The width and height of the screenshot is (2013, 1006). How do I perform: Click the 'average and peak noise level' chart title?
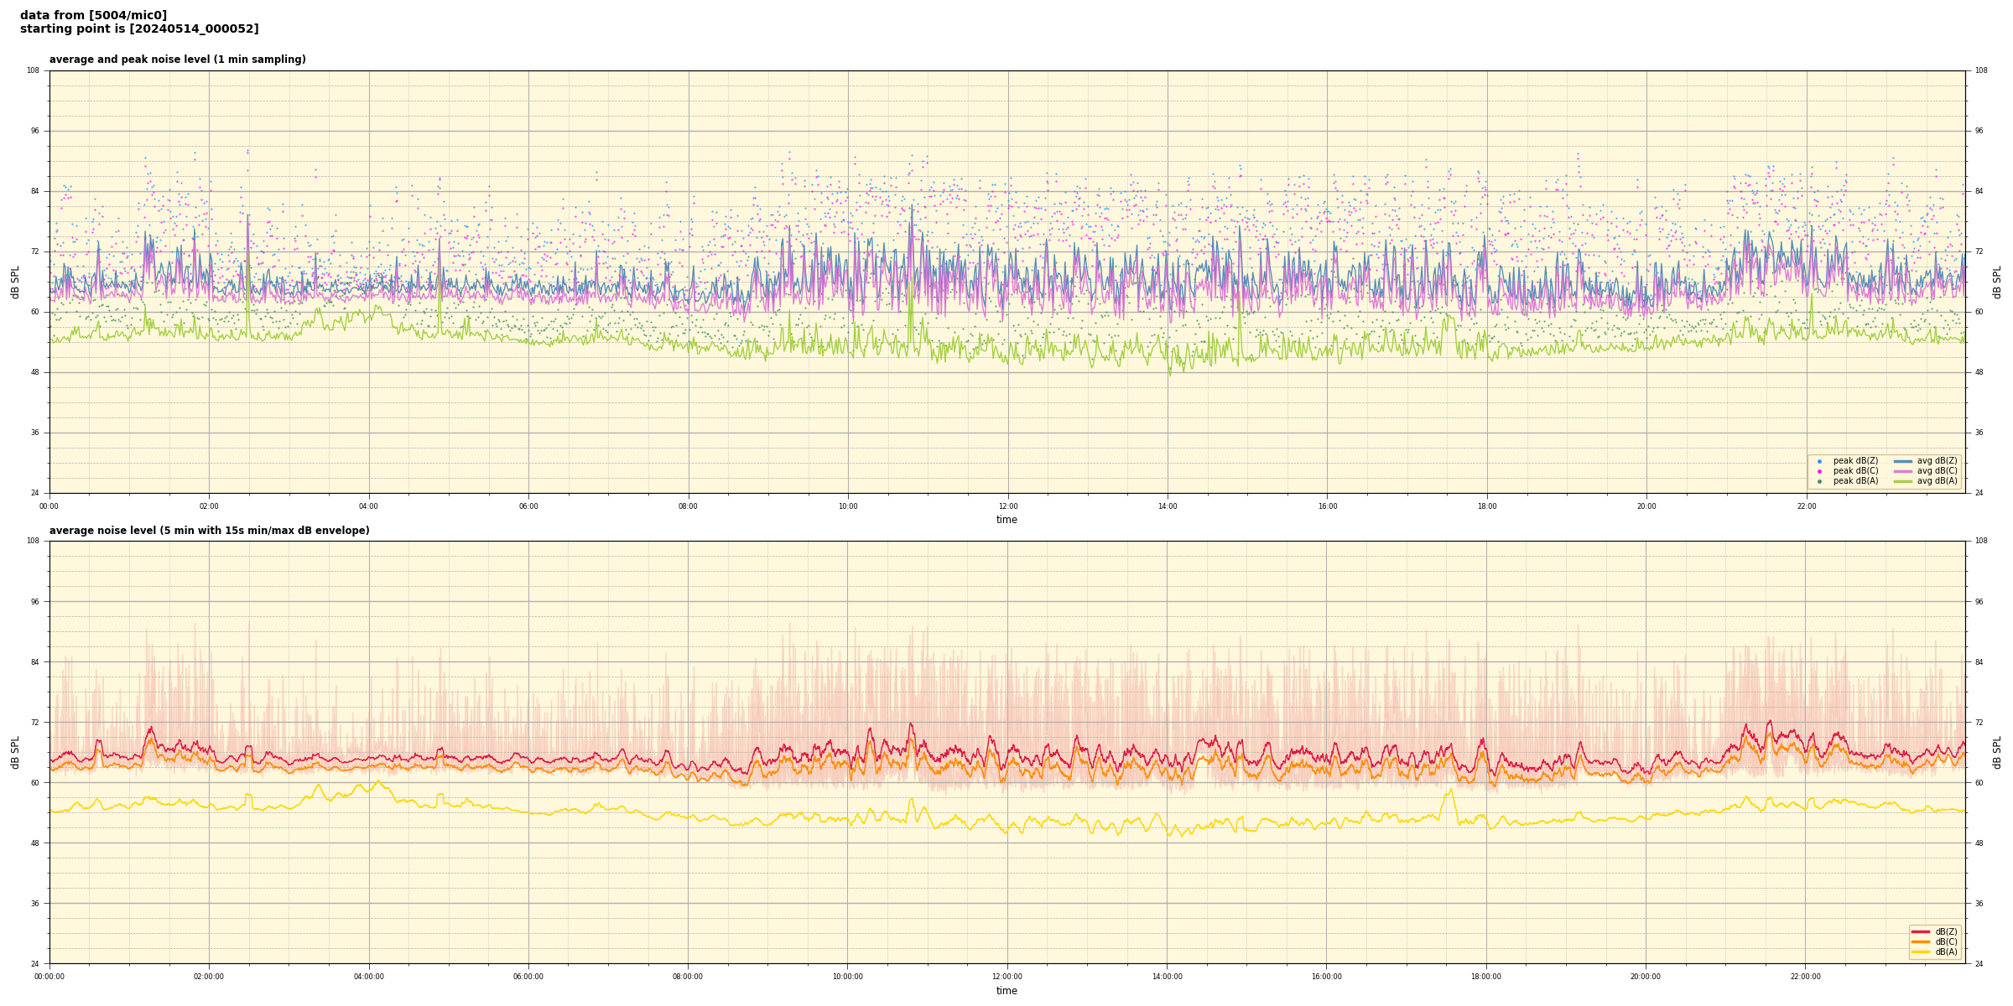pos(177,60)
